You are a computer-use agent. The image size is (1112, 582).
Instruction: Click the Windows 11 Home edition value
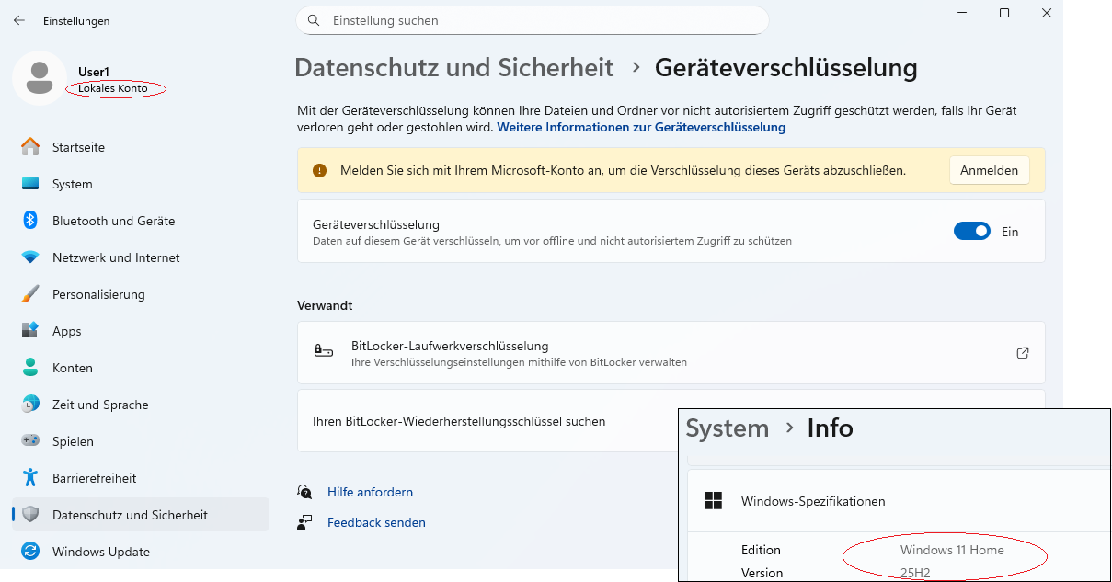coord(952,550)
